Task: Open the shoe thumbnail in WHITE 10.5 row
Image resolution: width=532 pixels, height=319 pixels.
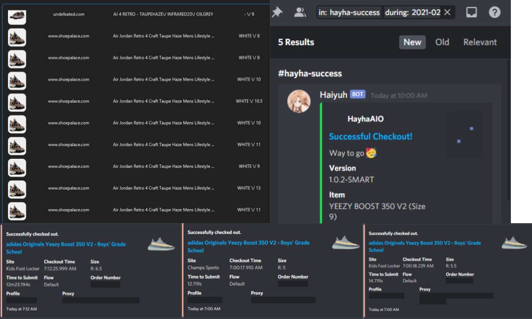Action: (17, 102)
